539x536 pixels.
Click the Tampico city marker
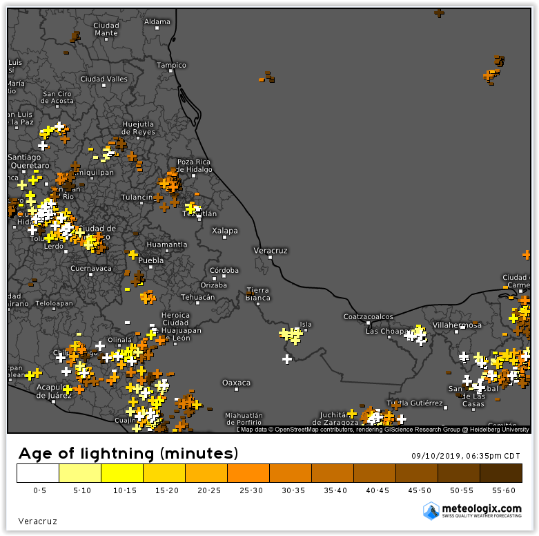[x=171, y=71]
